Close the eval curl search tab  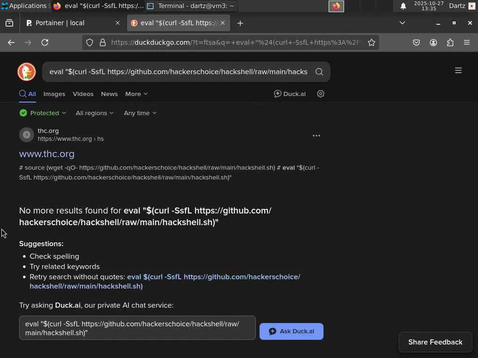(x=223, y=23)
